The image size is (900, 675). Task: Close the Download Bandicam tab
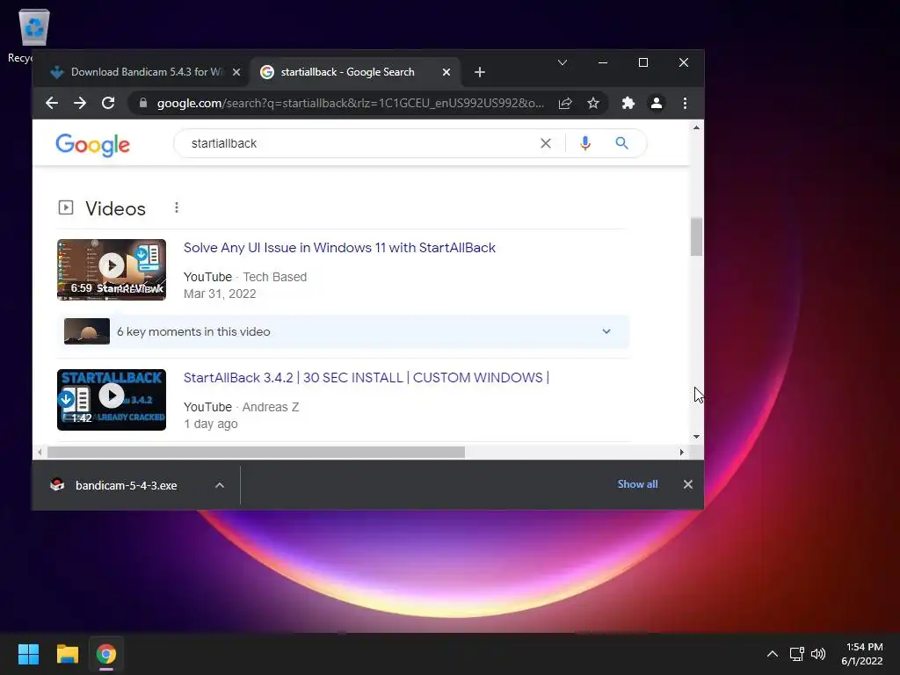point(236,72)
